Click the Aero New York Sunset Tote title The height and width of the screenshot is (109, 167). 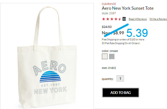coord(128,8)
